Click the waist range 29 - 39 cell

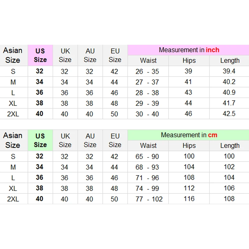tap(147, 103)
